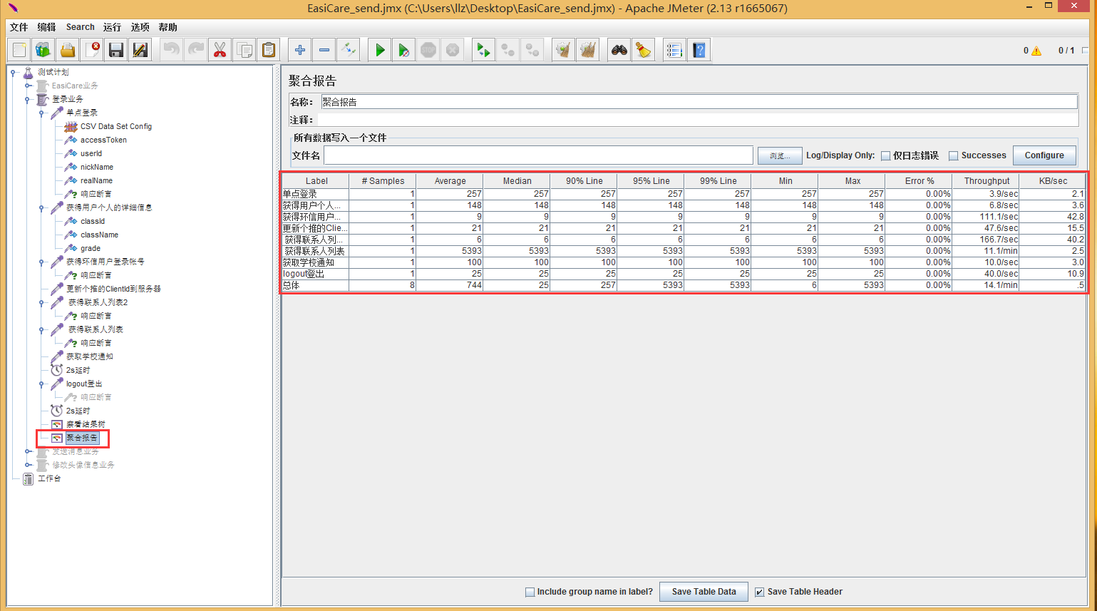The image size is (1097, 611).
Task: Click the yellow warning triangle error indicator
Action: click(1036, 51)
